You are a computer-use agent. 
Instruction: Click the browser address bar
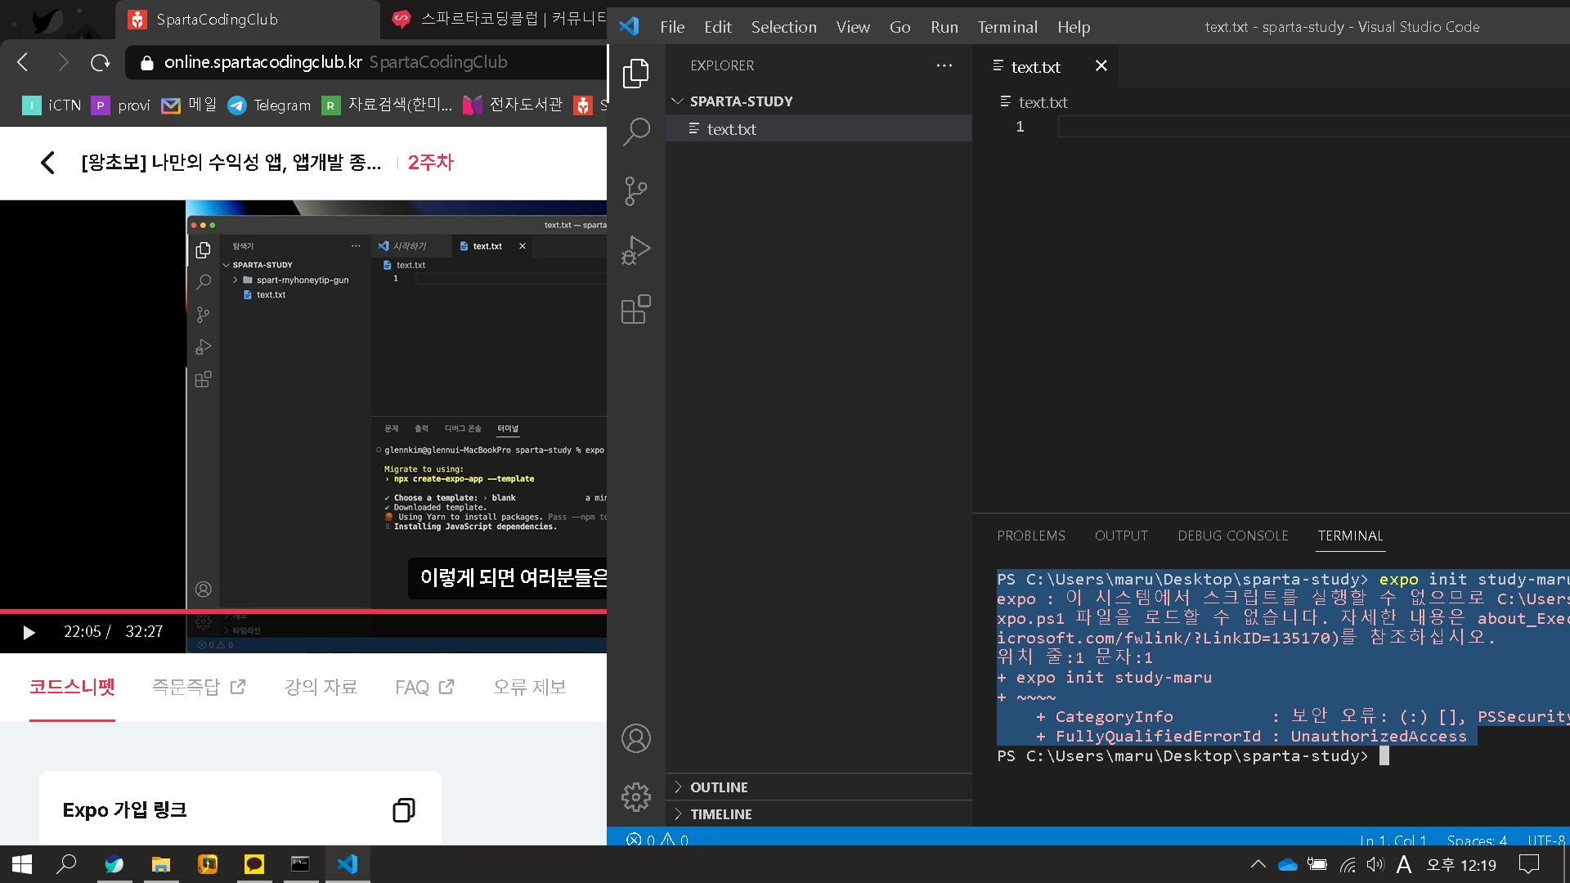[x=366, y=62]
